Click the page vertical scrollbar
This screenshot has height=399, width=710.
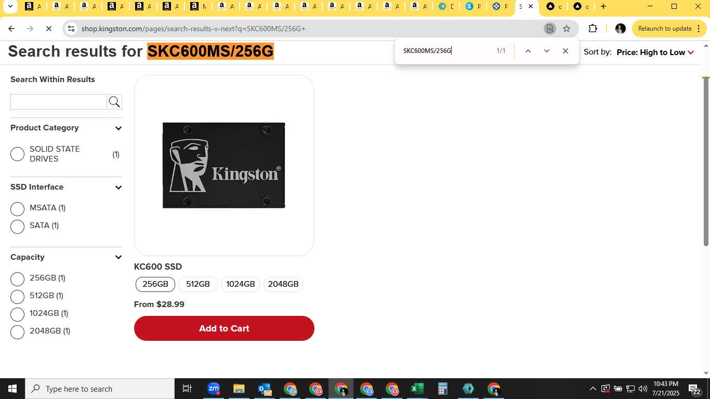706,162
